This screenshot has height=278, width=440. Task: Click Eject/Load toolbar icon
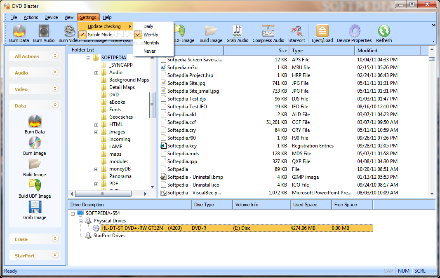322,31
